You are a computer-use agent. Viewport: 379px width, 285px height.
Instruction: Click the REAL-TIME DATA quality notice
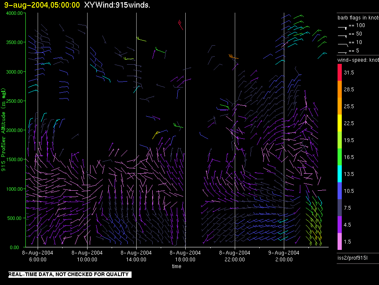70,274
